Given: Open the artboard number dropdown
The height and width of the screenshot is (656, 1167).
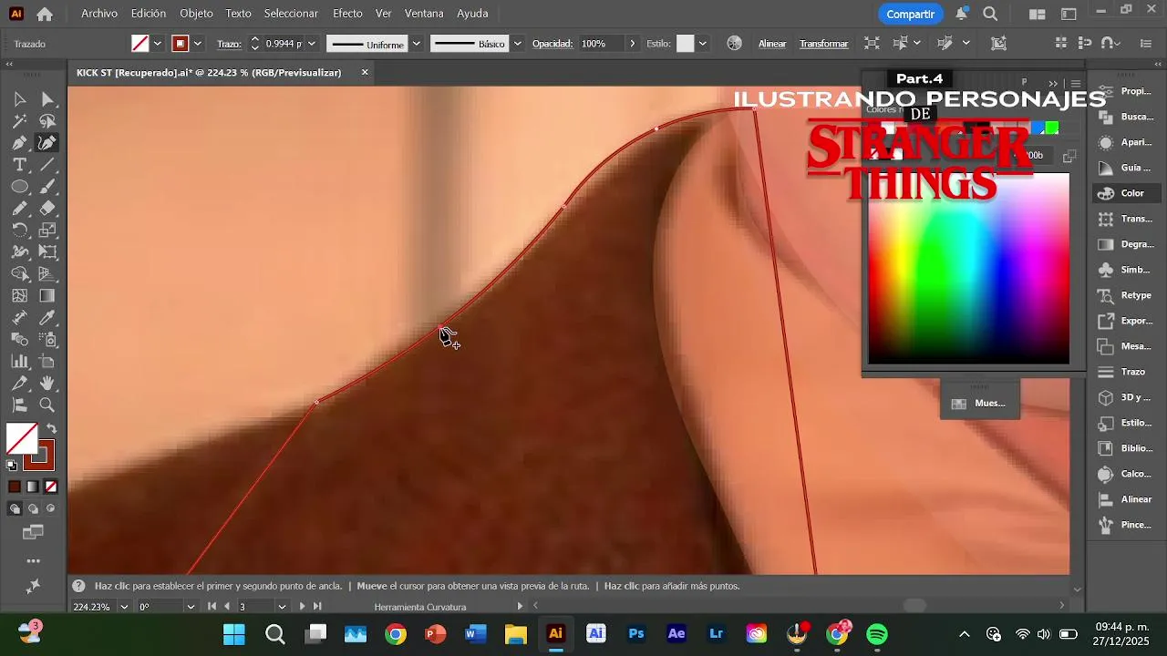Looking at the screenshot, I should pos(282,607).
